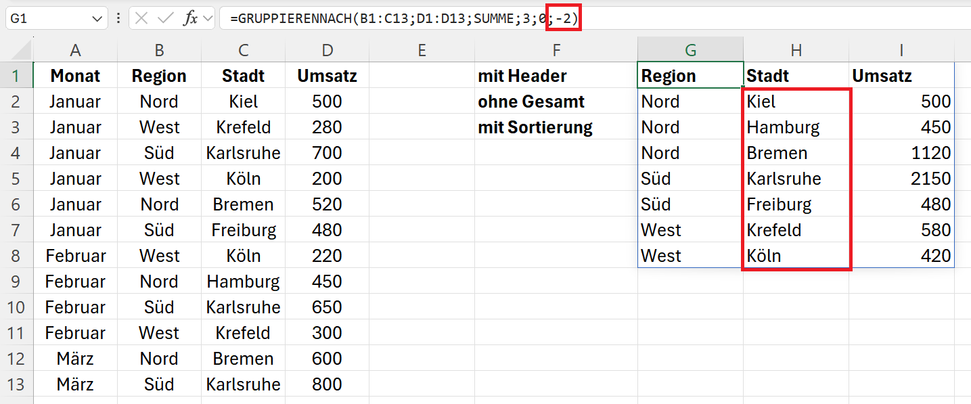The width and height of the screenshot is (971, 404).
Task: Select cell F3 'mit Sortierung'
Action: click(556, 127)
